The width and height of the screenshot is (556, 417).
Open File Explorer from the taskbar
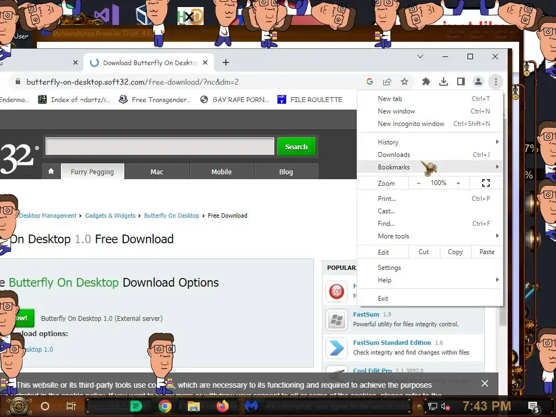pos(194,406)
